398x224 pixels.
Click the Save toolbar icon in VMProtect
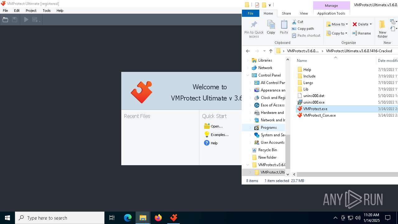click(15, 20)
